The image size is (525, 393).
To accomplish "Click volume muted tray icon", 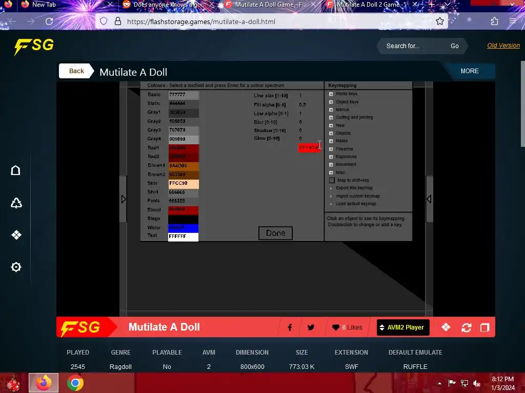I will [x=477, y=383].
